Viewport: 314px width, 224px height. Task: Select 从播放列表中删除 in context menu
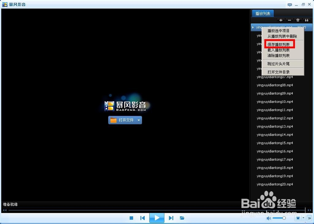click(x=282, y=36)
